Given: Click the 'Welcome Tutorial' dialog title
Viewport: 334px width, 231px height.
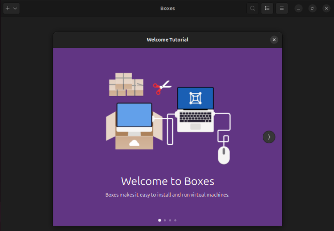Looking at the screenshot, I should [x=167, y=40].
